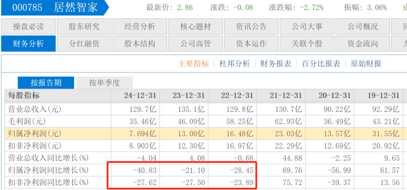Open 财务报表 link
This screenshot has height=190, width=407.
coord(275,63)
